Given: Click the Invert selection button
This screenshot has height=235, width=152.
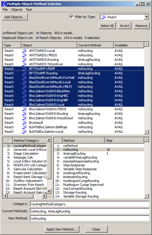Looking at the screenshot, I should click(124, 26).
